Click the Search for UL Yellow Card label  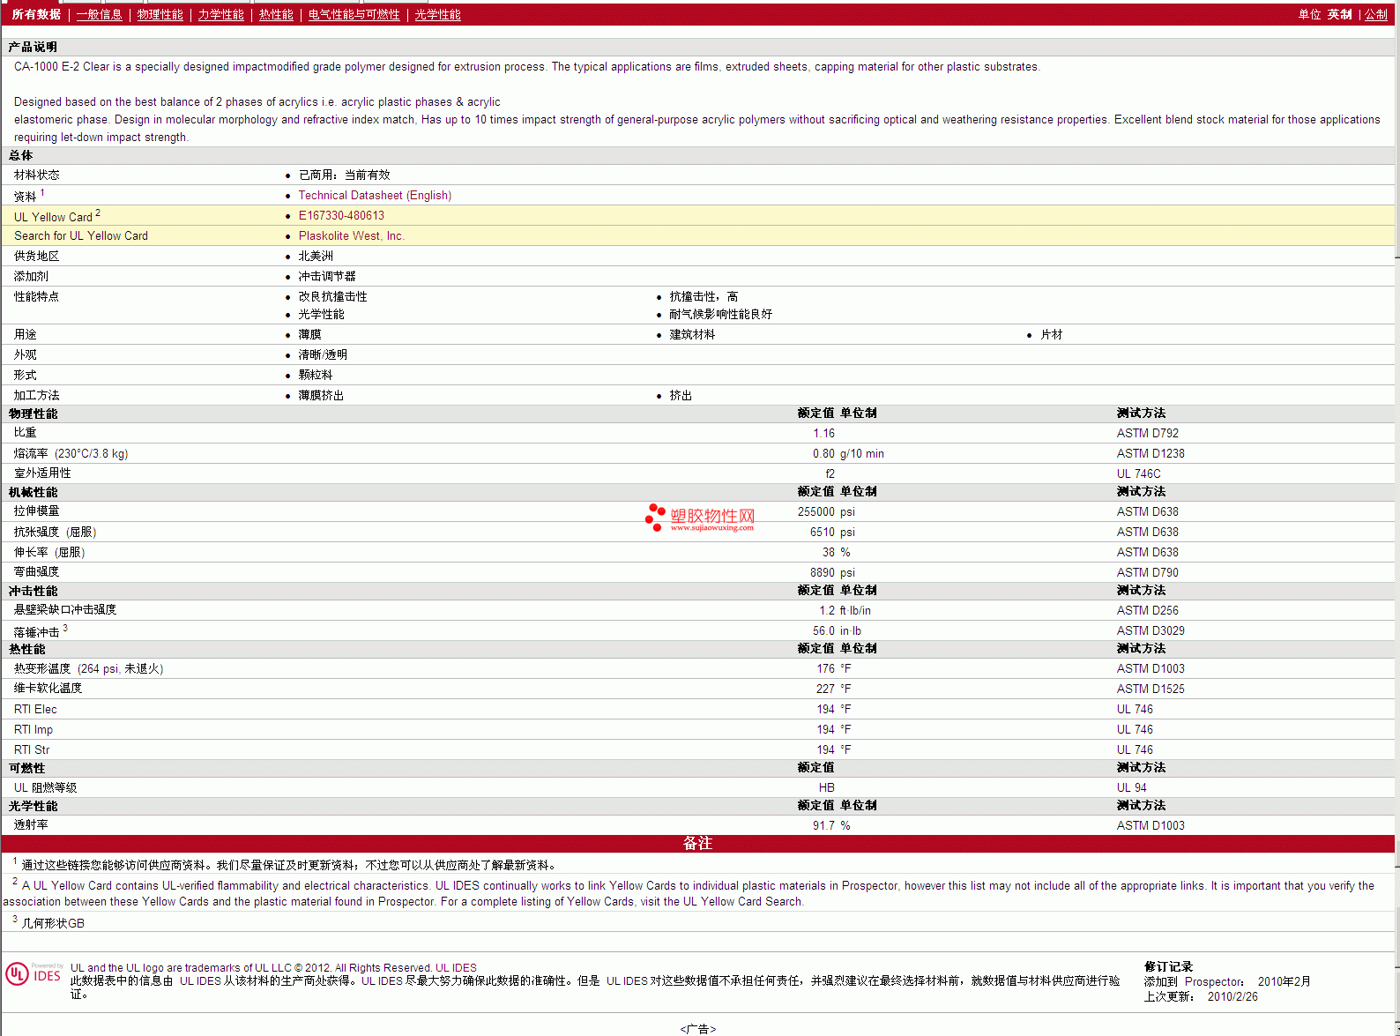[81, 236]
